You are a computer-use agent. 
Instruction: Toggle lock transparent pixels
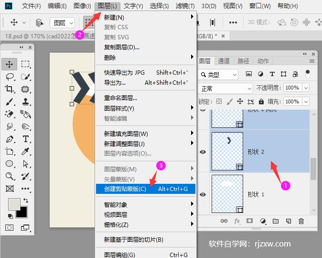pos(219,101)
